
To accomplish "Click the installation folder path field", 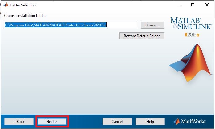I will pos(71,25).
